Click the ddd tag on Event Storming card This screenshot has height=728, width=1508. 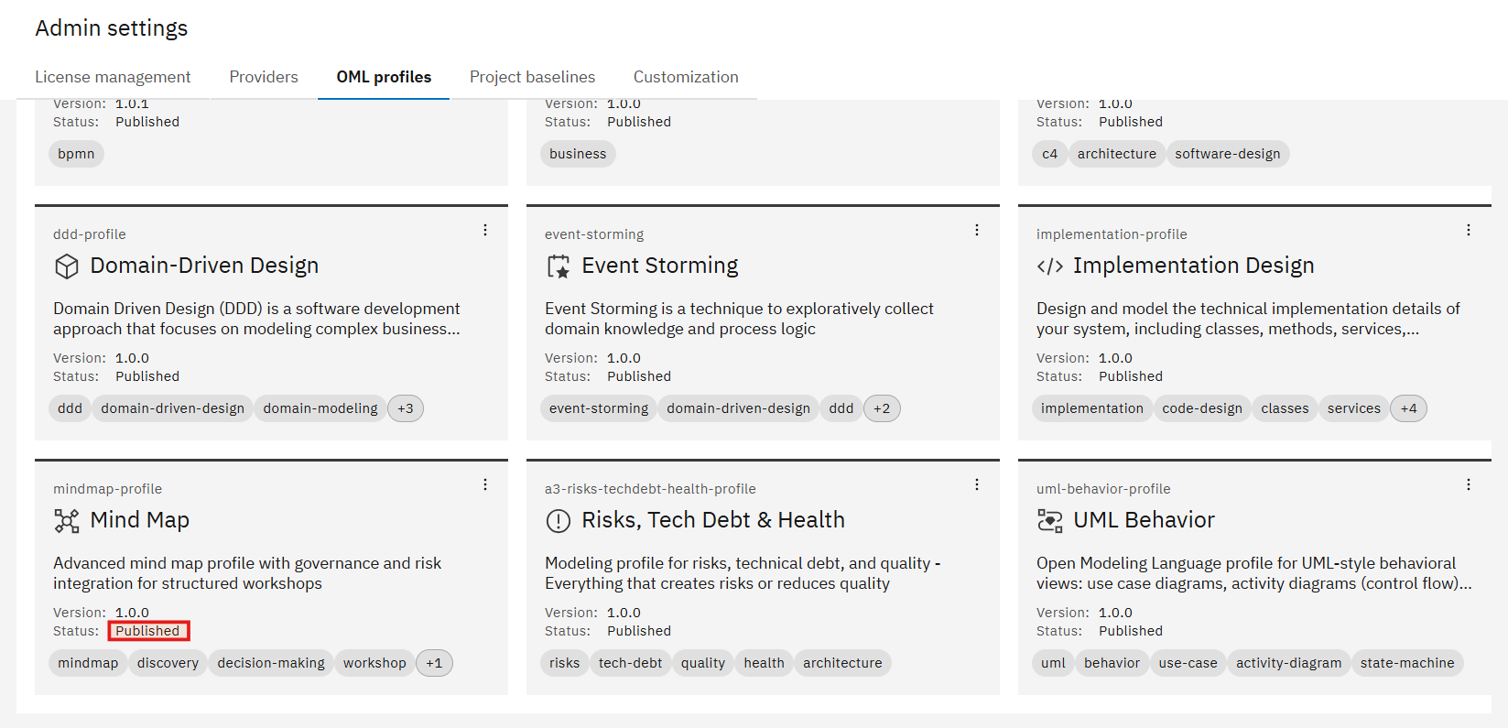pos(841,408)
